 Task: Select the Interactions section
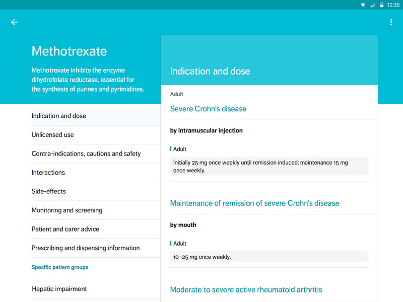coord(96,173)
